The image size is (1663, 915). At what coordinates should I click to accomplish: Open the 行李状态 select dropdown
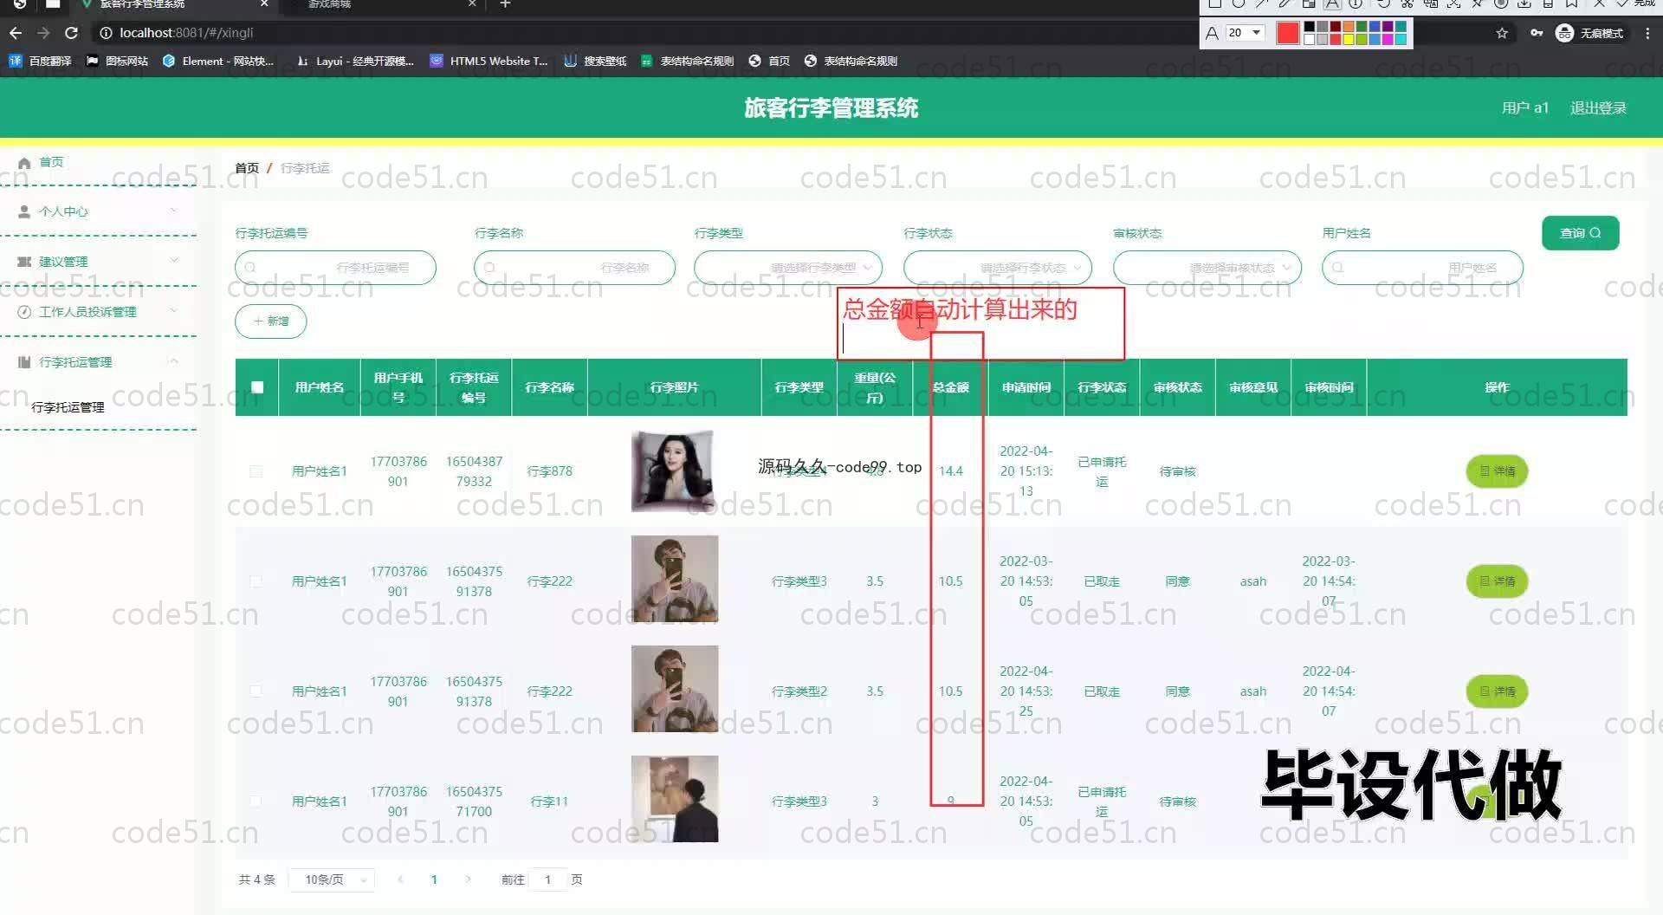coord(998,268)
